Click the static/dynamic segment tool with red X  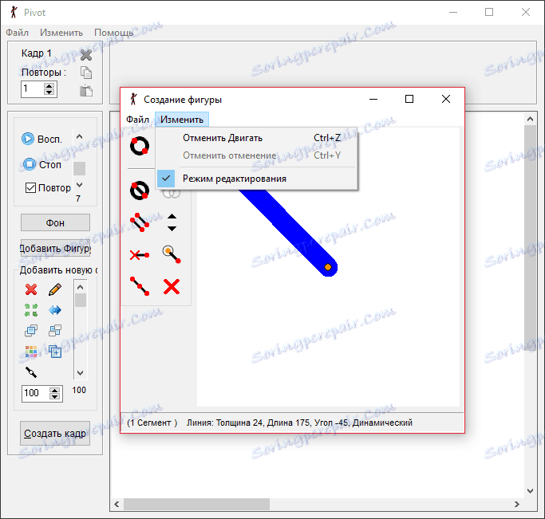tap(140, 255)
